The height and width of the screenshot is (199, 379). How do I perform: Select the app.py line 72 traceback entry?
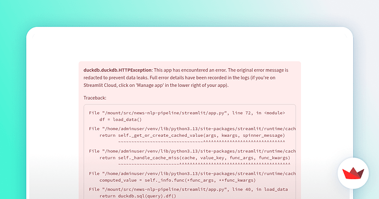pos(187,113)
